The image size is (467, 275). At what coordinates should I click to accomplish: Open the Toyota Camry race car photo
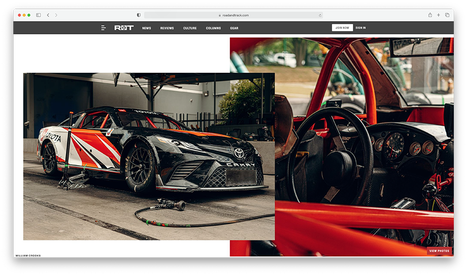coord(149,156)
